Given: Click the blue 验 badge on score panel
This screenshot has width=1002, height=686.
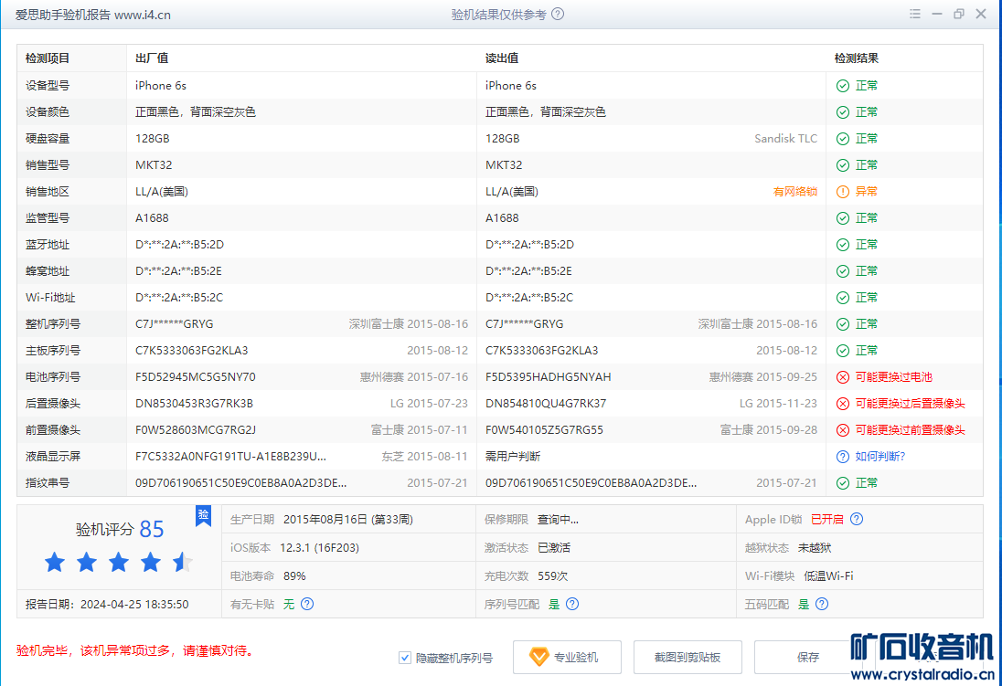Looking at the screenshot, I should click(203, 516).
